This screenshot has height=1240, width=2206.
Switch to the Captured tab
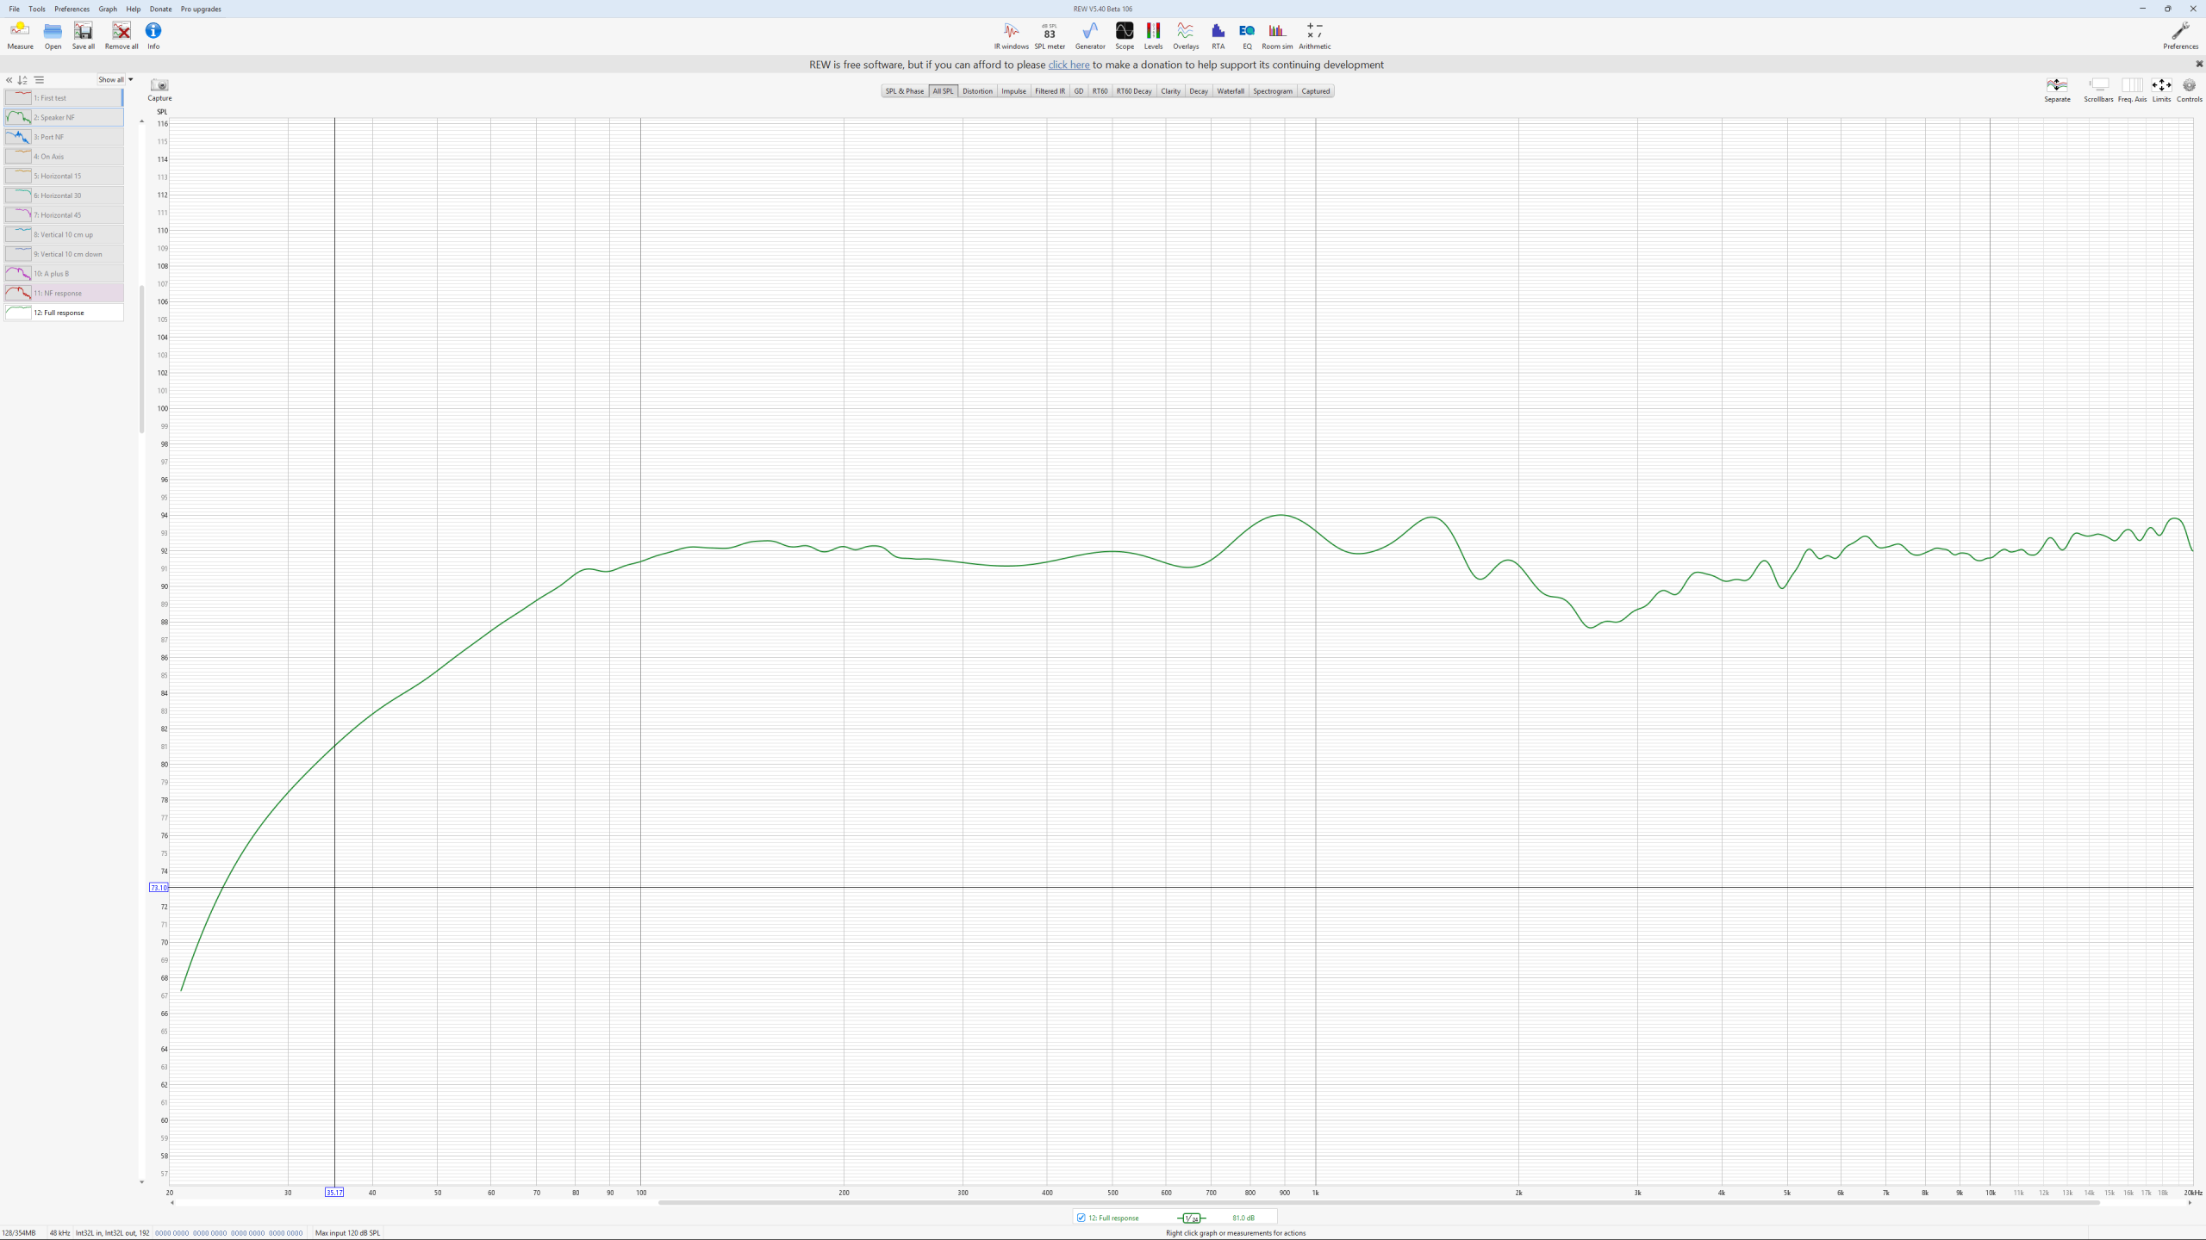click(x=1315, y=91)
